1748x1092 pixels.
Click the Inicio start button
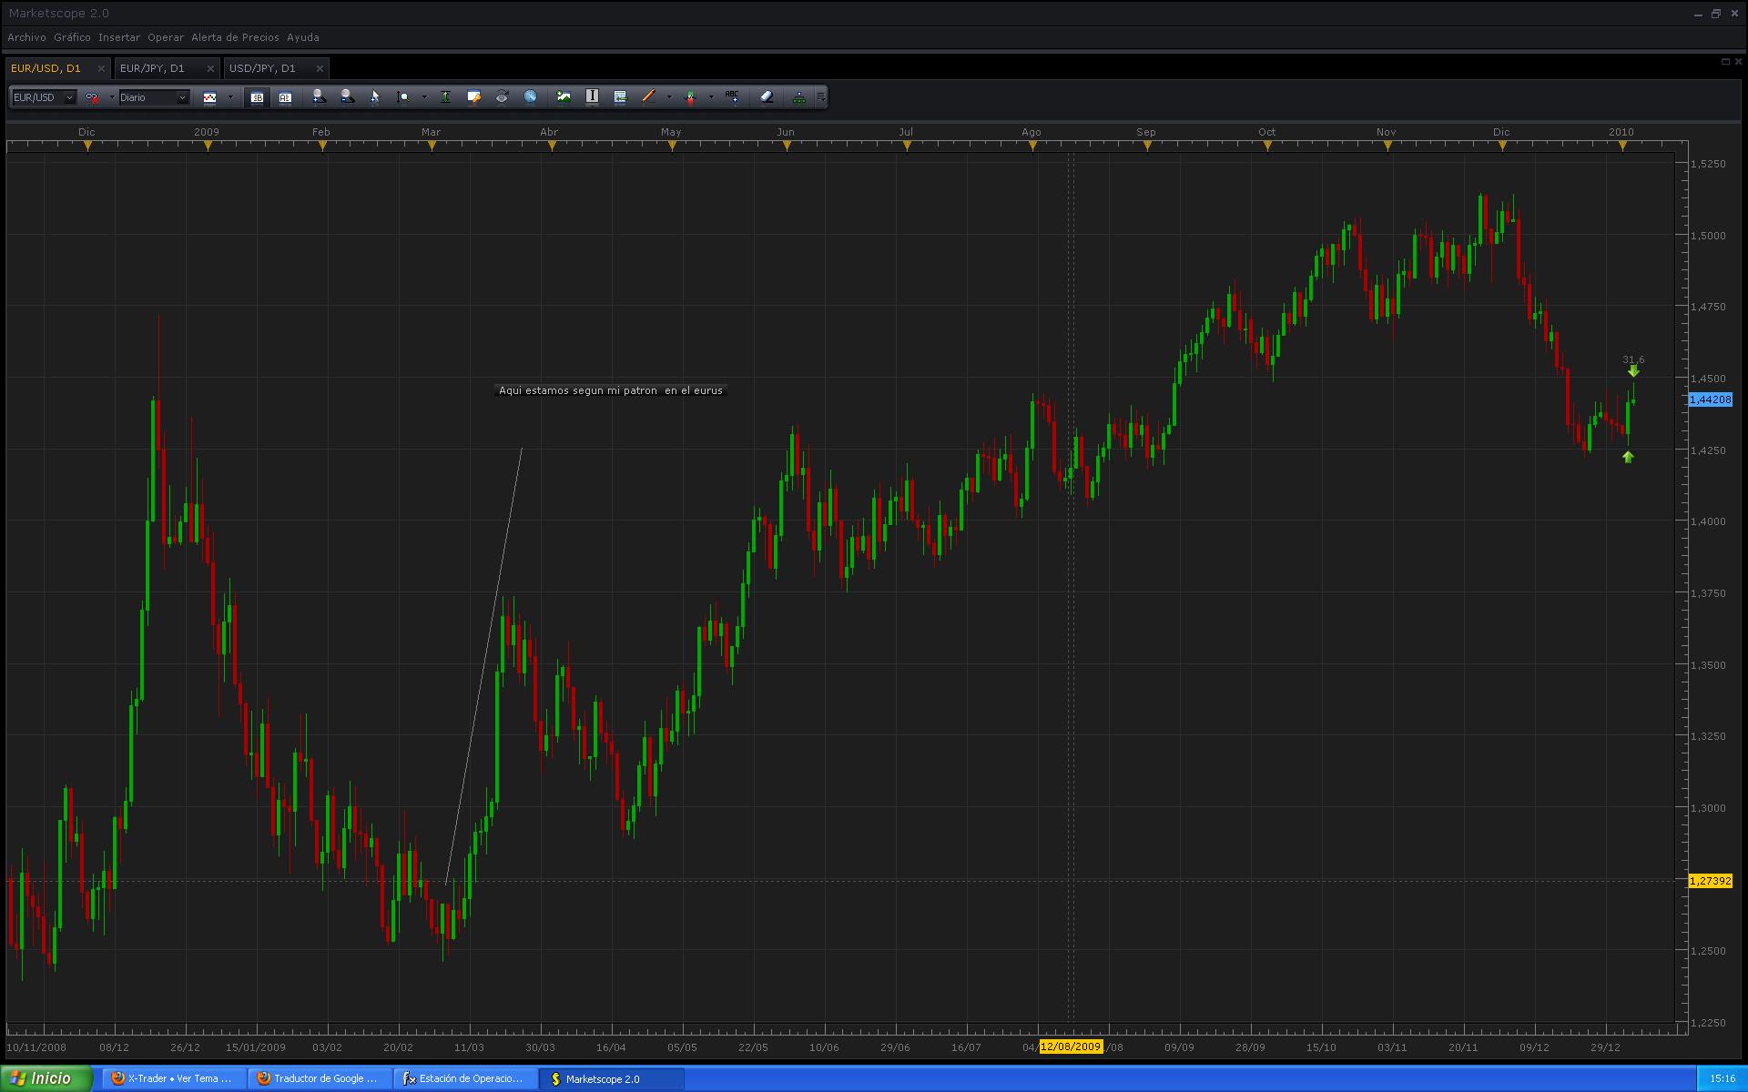[x=46, y=1078]
